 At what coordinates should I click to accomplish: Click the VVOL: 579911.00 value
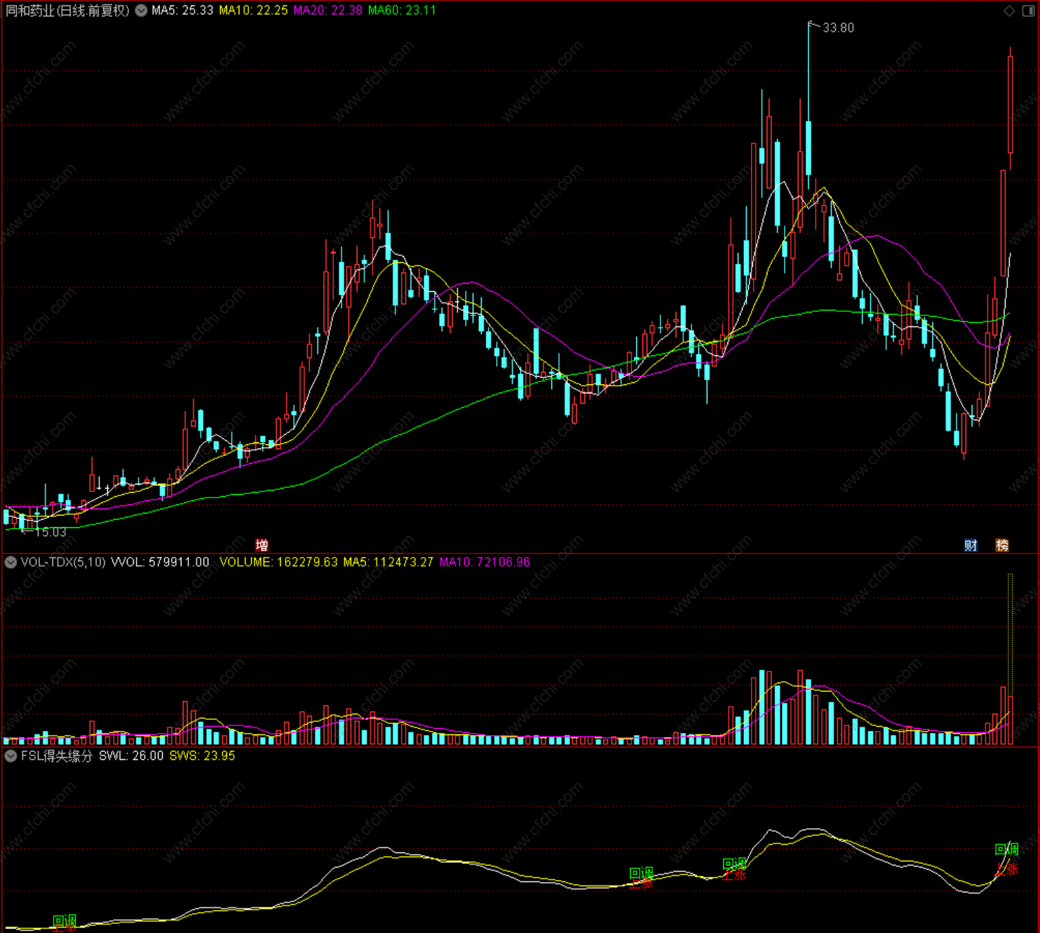160,562
